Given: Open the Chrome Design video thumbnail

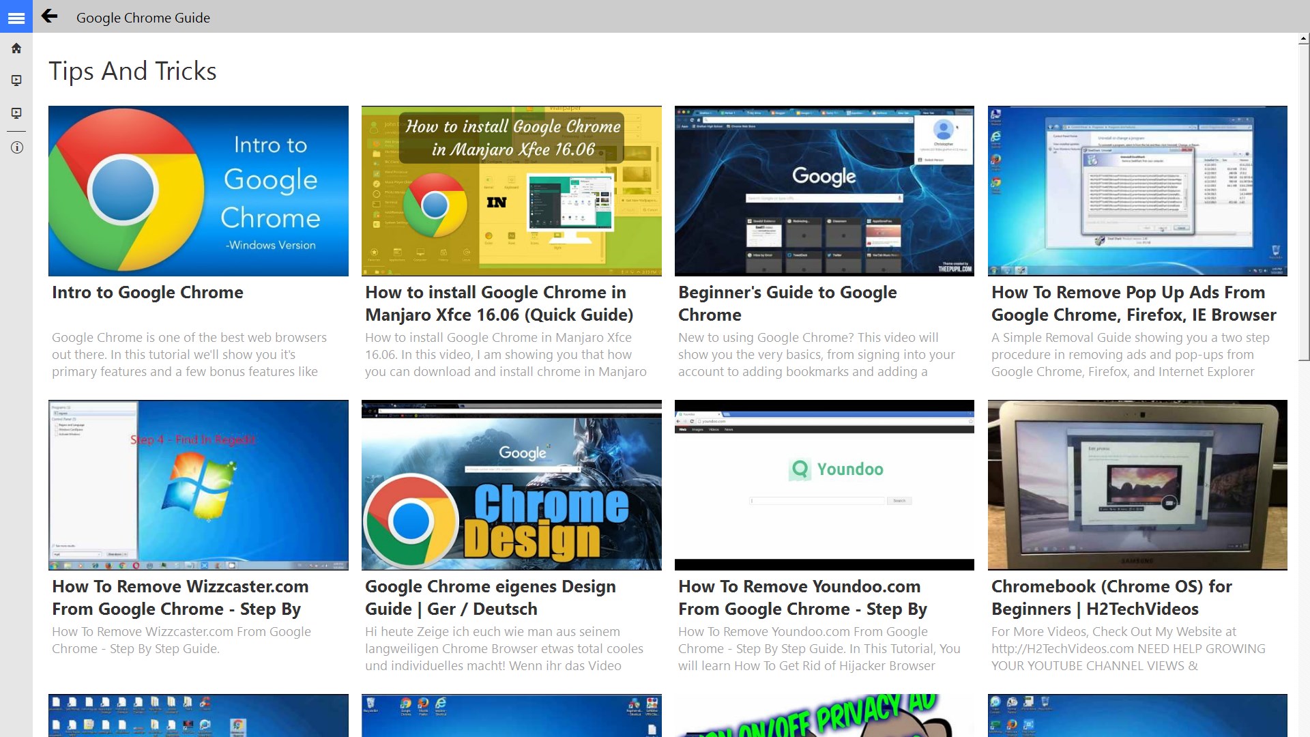Looking at the screenshot, I should [511, 485].
